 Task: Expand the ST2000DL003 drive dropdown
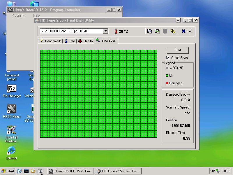coord(105,31)
